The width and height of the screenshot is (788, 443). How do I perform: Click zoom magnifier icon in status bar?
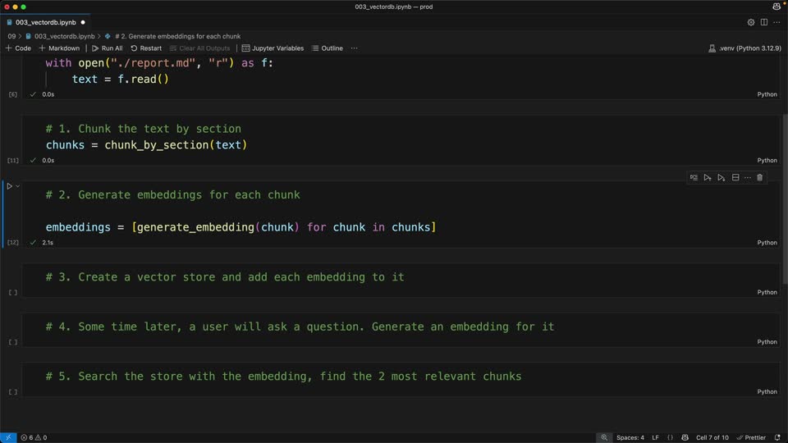pyautogui.click(x=603, y=437)
